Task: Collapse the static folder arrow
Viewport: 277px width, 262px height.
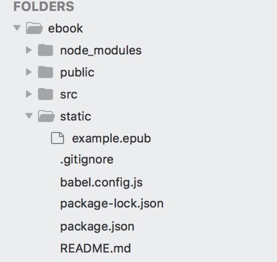Action: point(29,116)
